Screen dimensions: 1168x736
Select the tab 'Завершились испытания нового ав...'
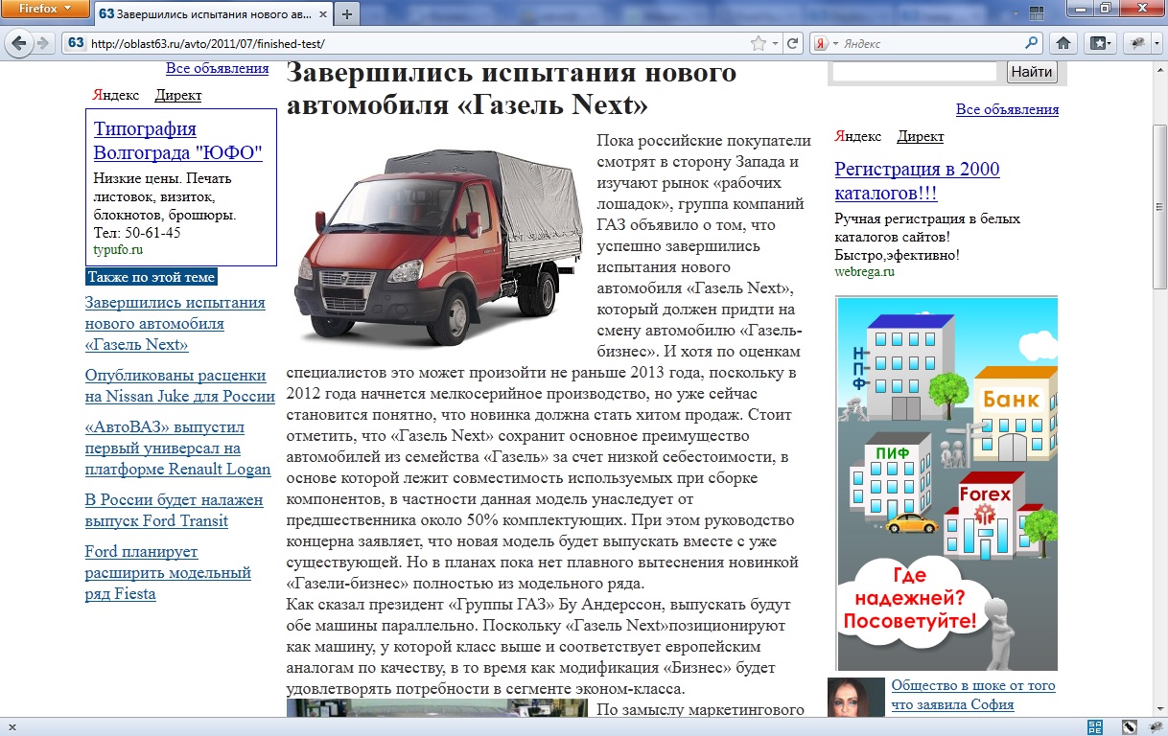213,14
